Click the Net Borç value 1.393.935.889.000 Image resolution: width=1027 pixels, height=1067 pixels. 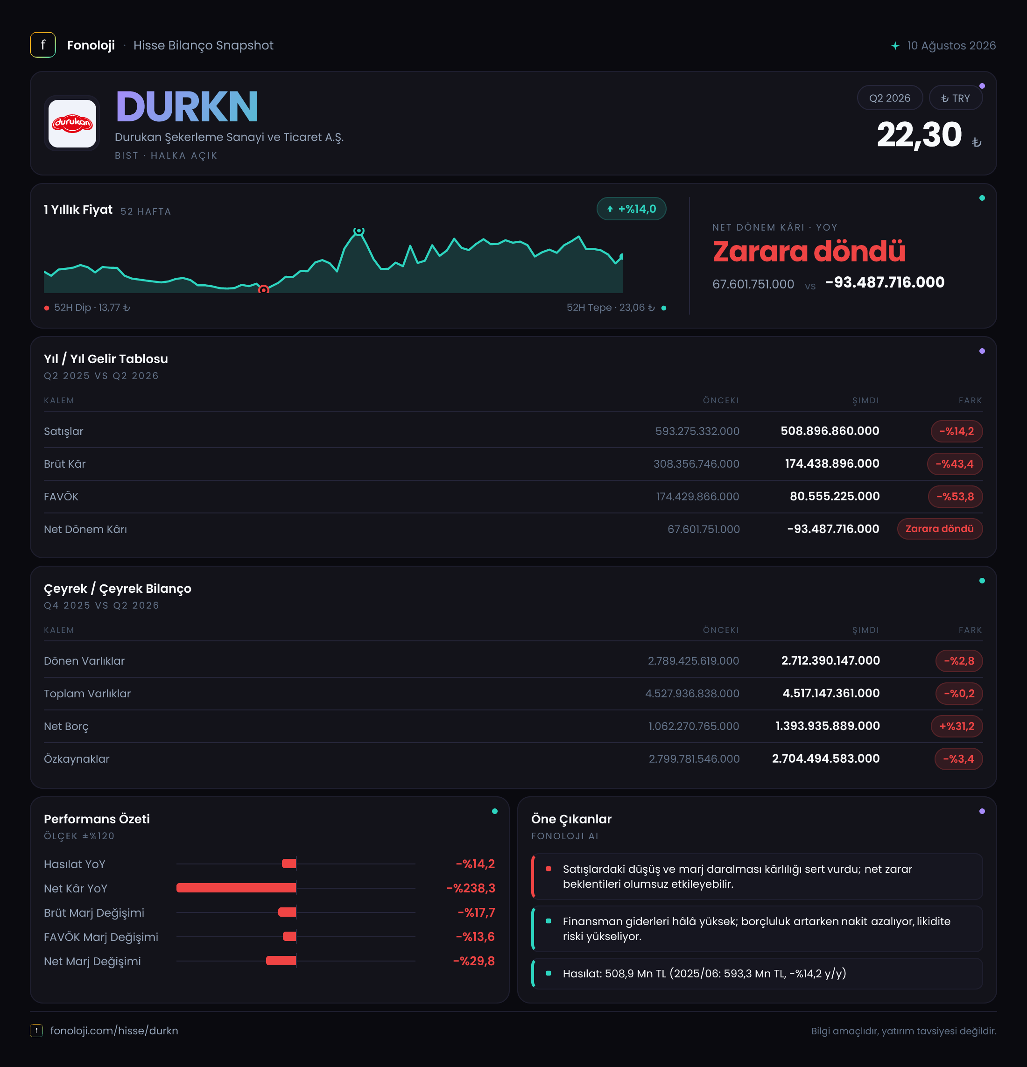point(828,726)
